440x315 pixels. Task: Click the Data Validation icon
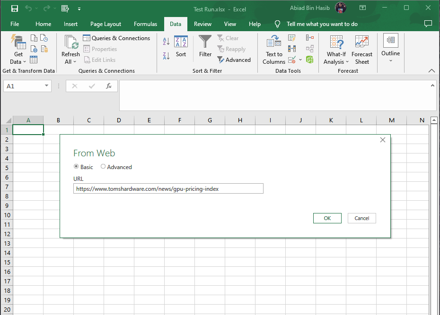(x=292, y=60)
